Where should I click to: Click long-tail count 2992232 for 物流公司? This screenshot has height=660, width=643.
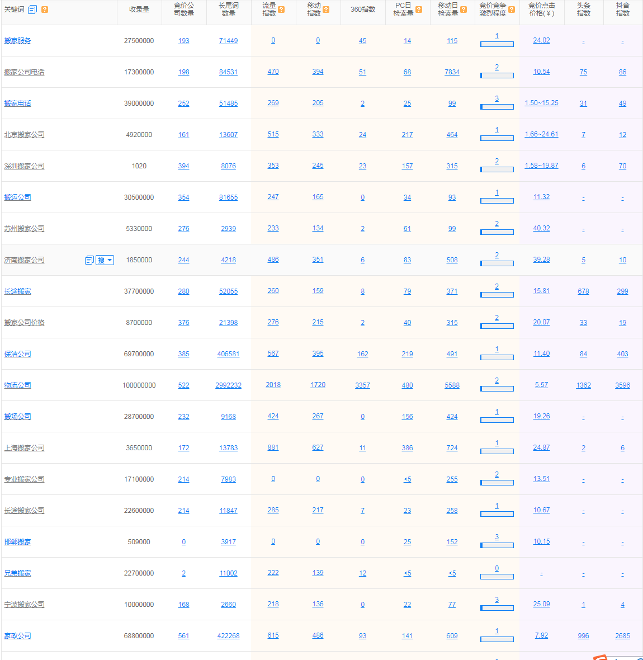[228, 385]
